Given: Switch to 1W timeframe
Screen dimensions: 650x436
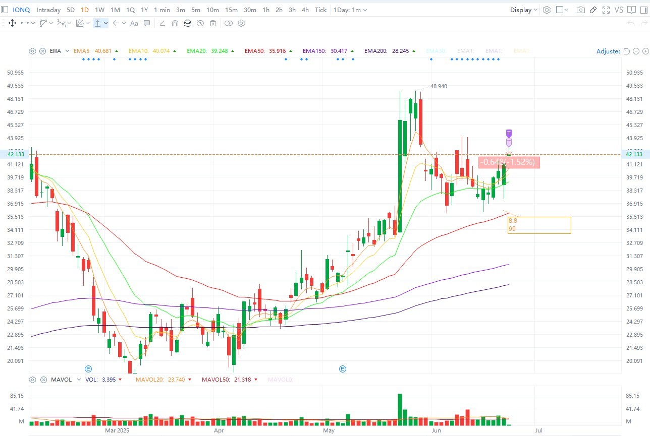Looking at the screenshot, I should point(100,10).
